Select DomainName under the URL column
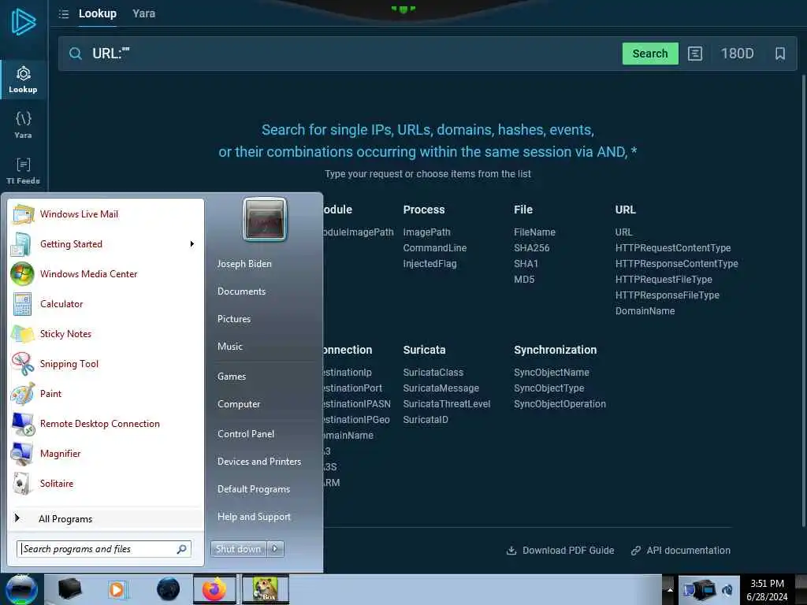Screen dimensions: 807x605 point(645,310)
